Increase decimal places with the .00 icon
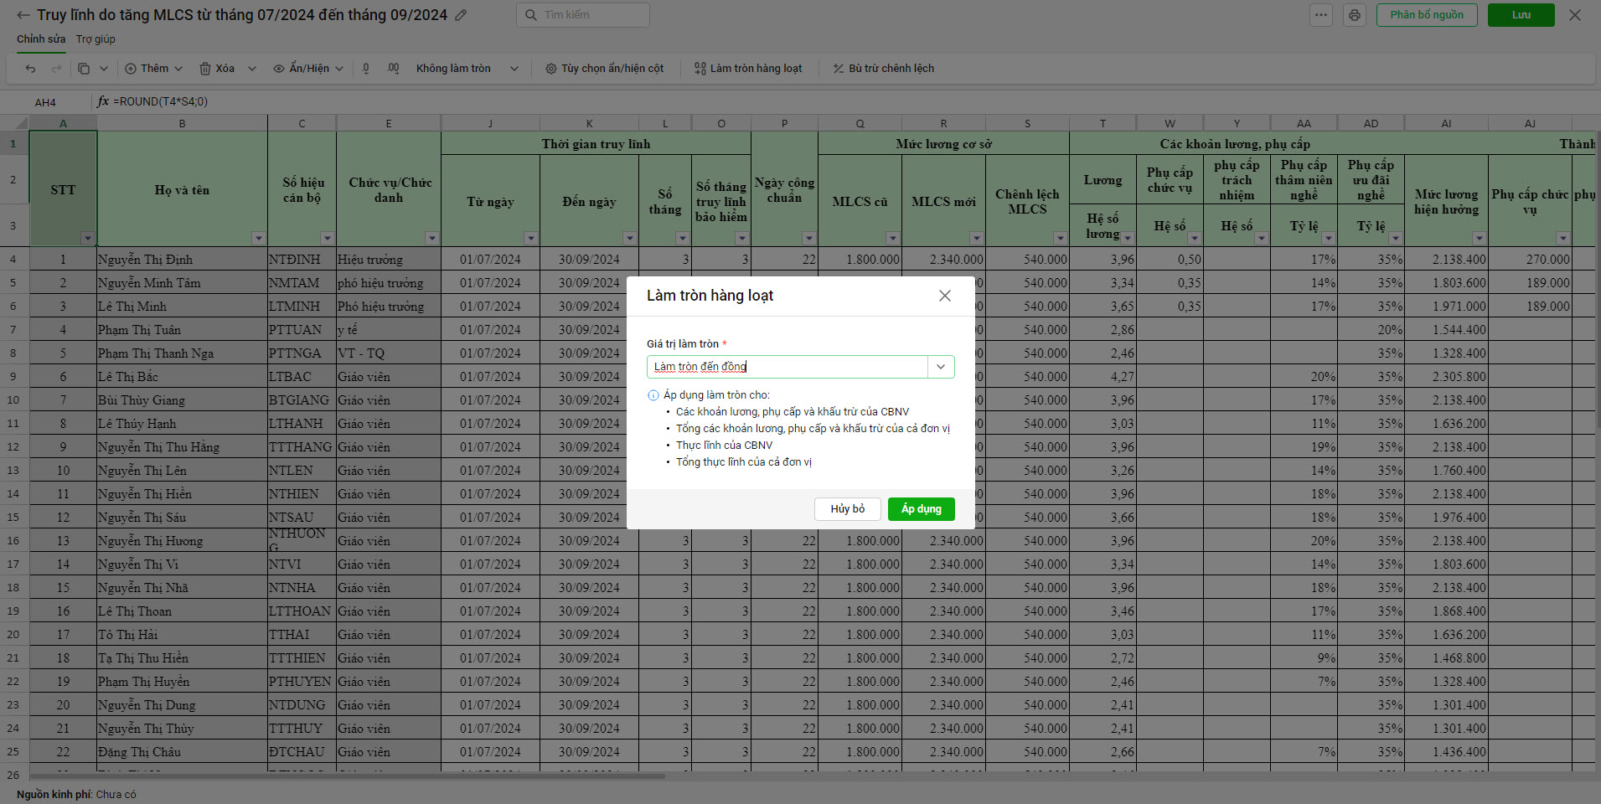The width and height of the screenshot is (1601, 804). 393,69
